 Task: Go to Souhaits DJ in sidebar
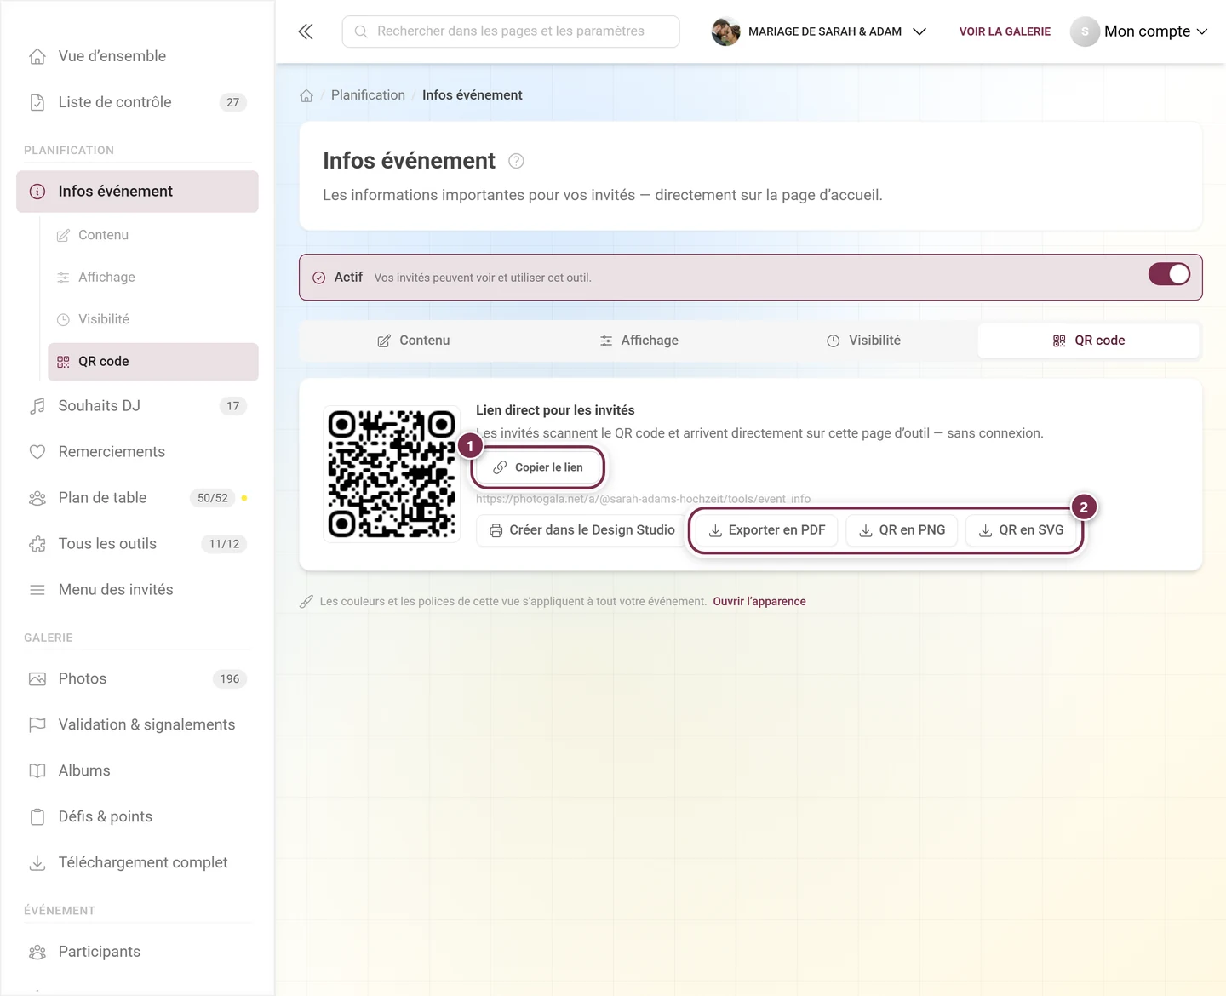137,406
